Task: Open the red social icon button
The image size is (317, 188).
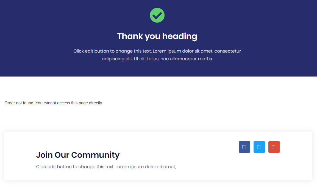Action: [x=274, y=147]
